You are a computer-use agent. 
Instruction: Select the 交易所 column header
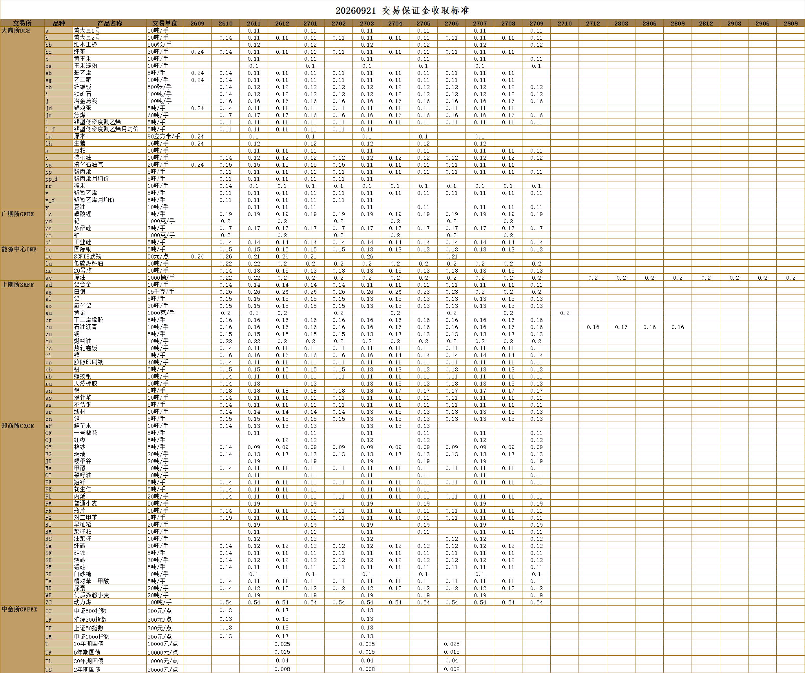22,23
